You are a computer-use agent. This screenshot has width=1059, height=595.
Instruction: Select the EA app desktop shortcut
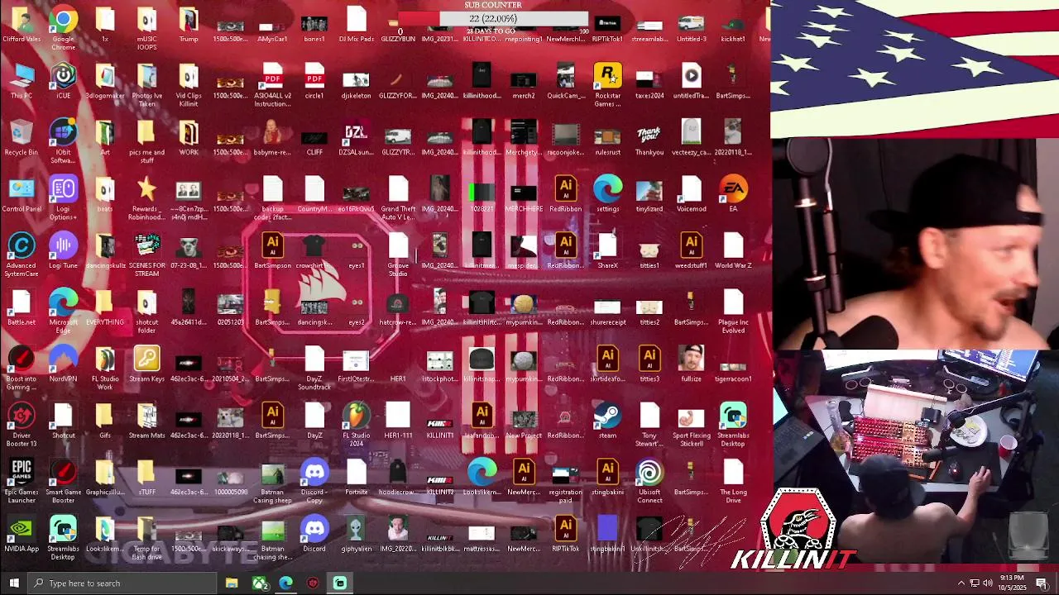(x=733, y=196)
